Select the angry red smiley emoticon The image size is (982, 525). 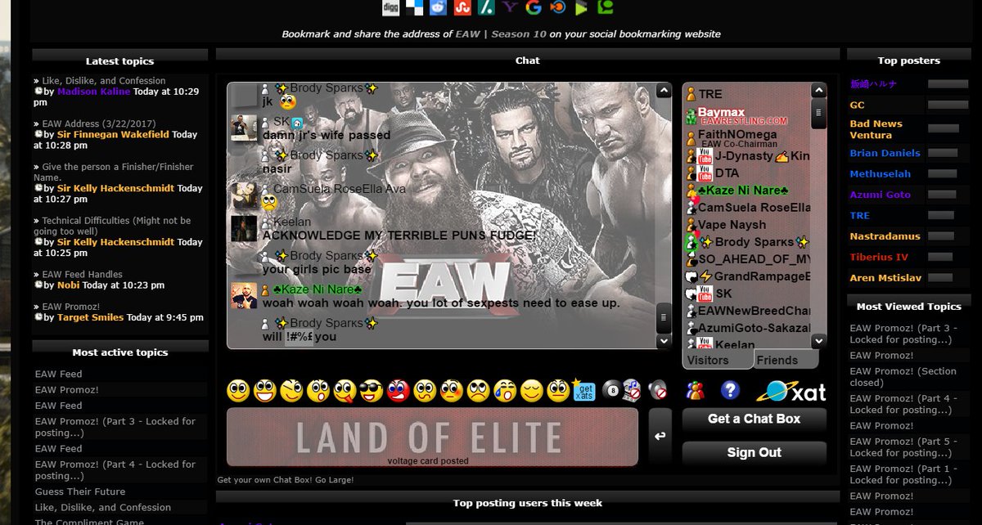tap(399, 391)
